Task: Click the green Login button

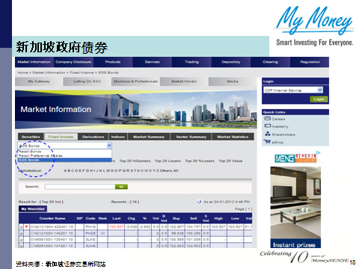Action: (319, 99)
